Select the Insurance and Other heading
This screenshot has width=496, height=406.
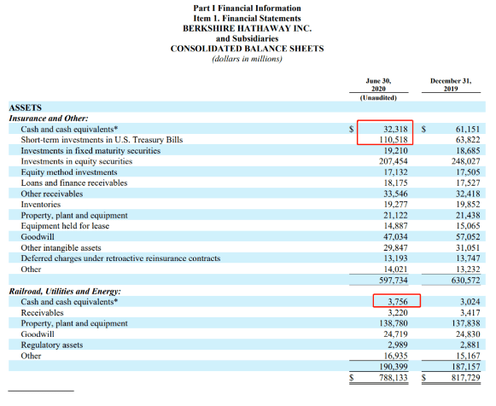click(49, 119)
